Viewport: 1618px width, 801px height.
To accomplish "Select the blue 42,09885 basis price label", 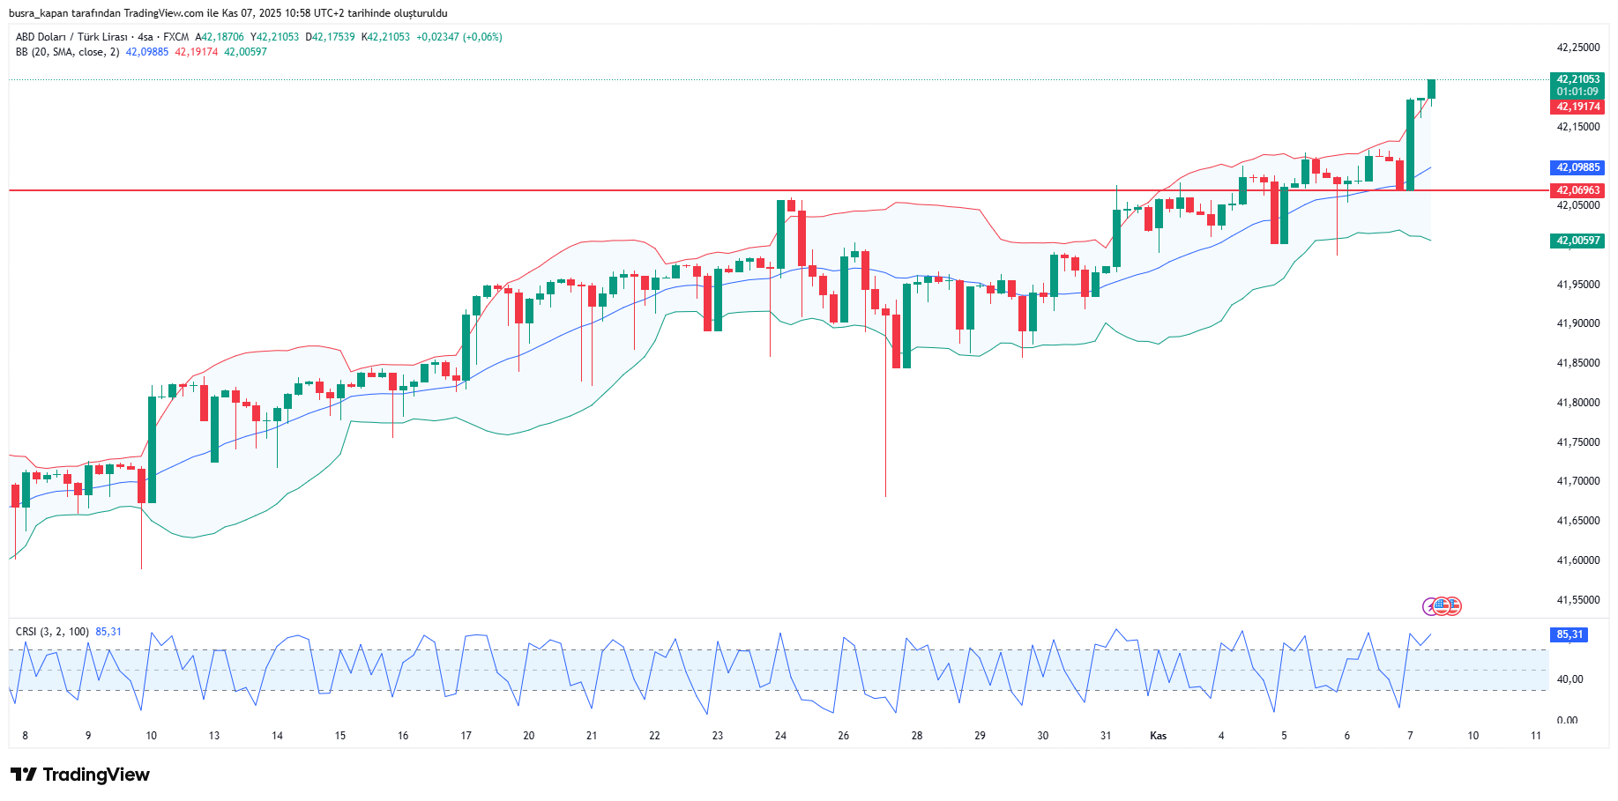I will point(1577,167).
